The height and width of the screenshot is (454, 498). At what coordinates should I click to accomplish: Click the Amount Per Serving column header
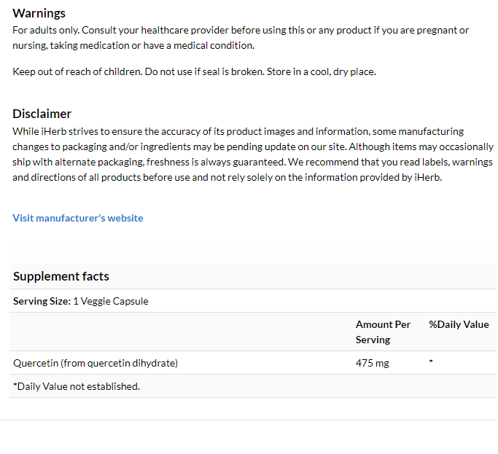pyautogui.click(x=383, y=332)
